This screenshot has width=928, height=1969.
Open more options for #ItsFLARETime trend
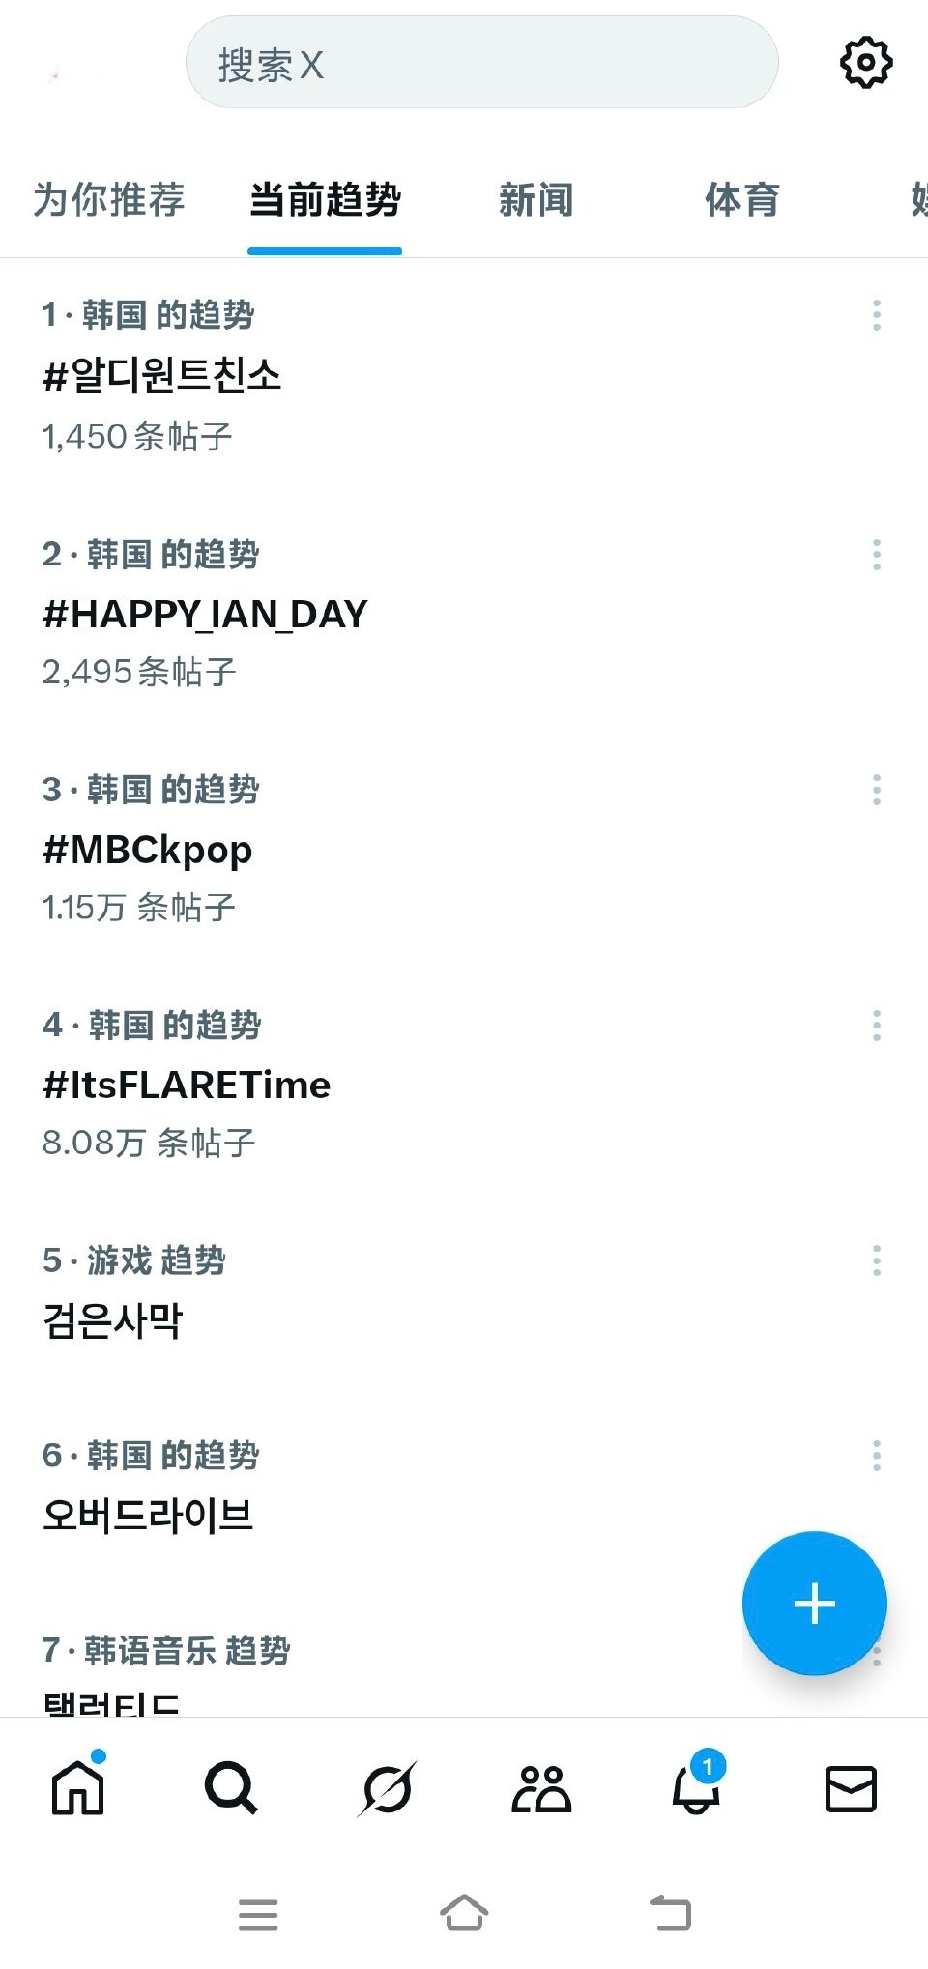(x=877, y=1026)
